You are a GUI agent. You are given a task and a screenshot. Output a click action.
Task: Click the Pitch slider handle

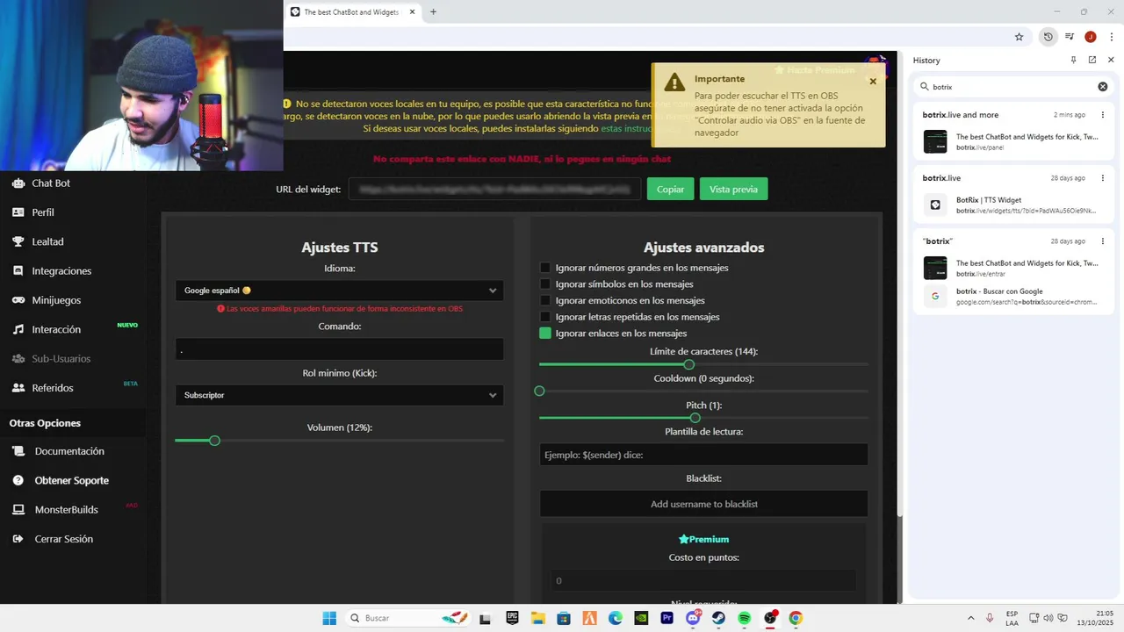coord(695,418)
